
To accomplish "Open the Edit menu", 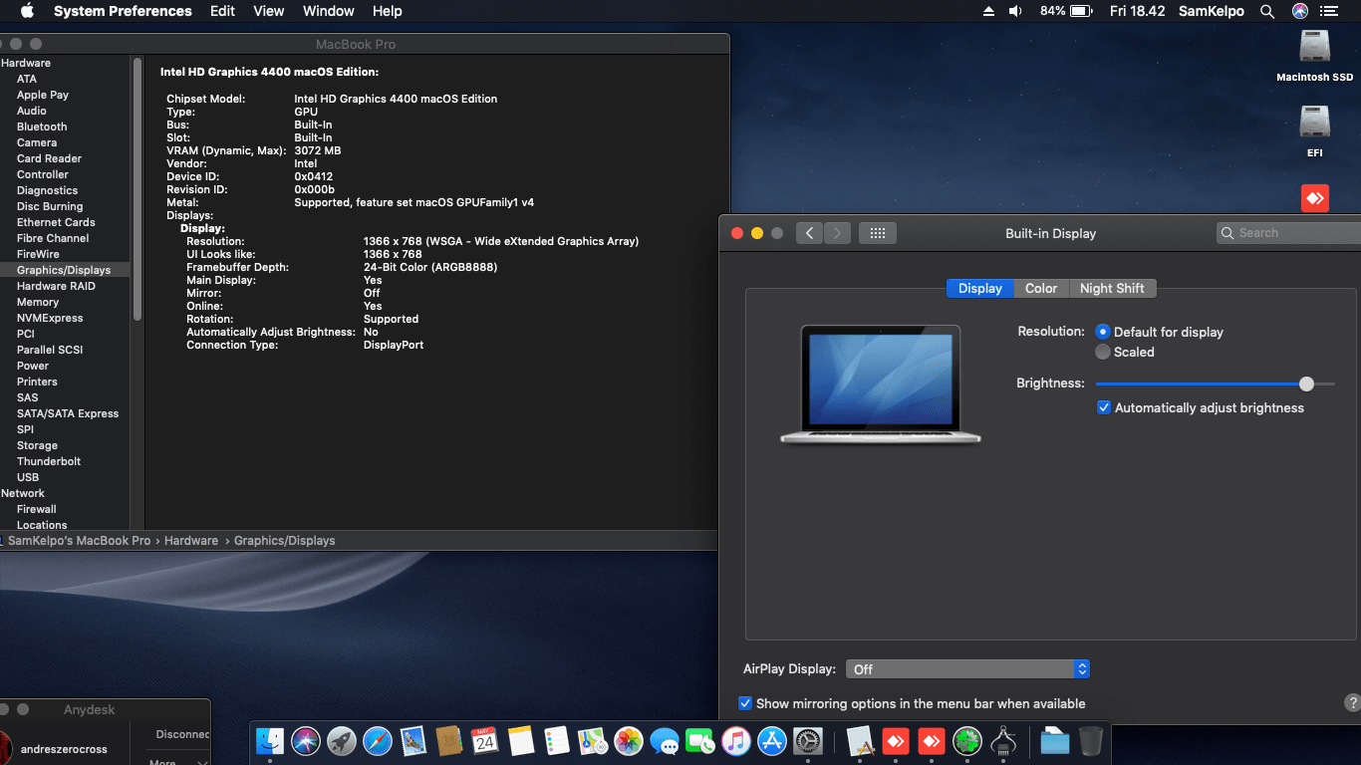I will tap(222, 11).
